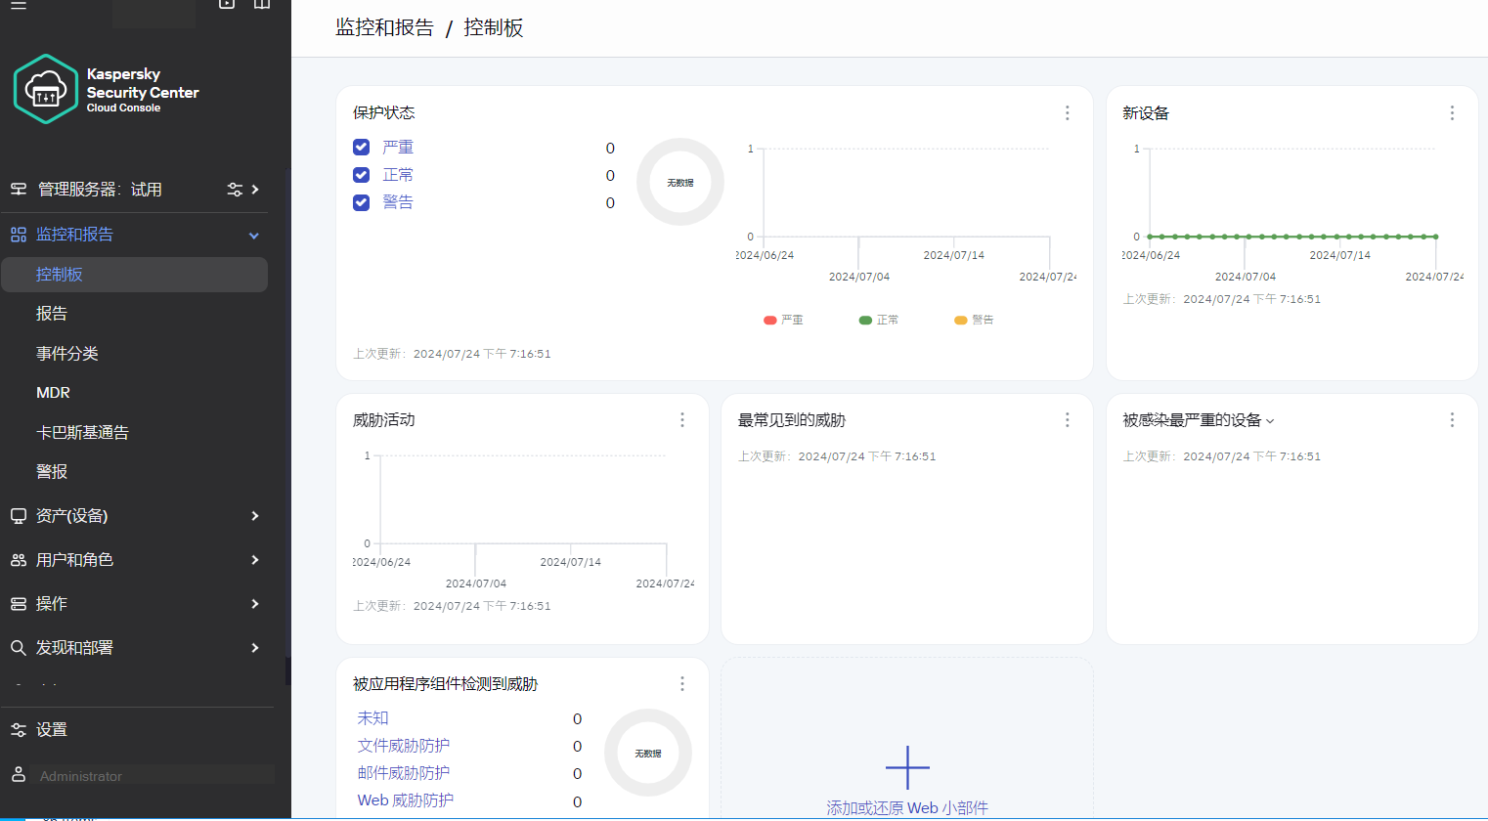Open the documentation book icon in the top bar

click(x=261, y=6)
